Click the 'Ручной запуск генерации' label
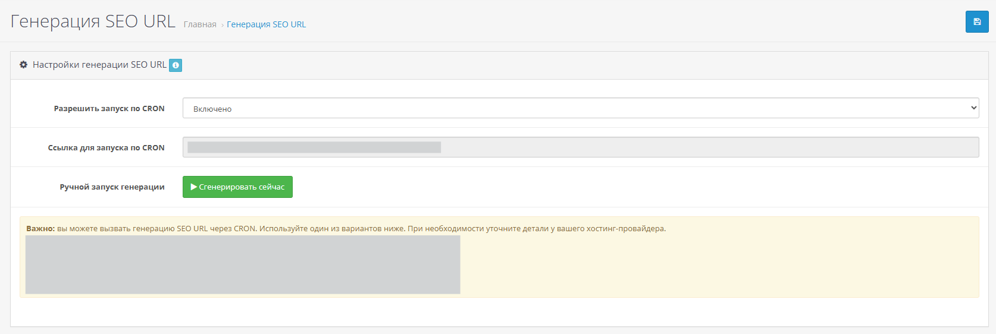This screenshot has height=334, width=996. click(112, 187)
